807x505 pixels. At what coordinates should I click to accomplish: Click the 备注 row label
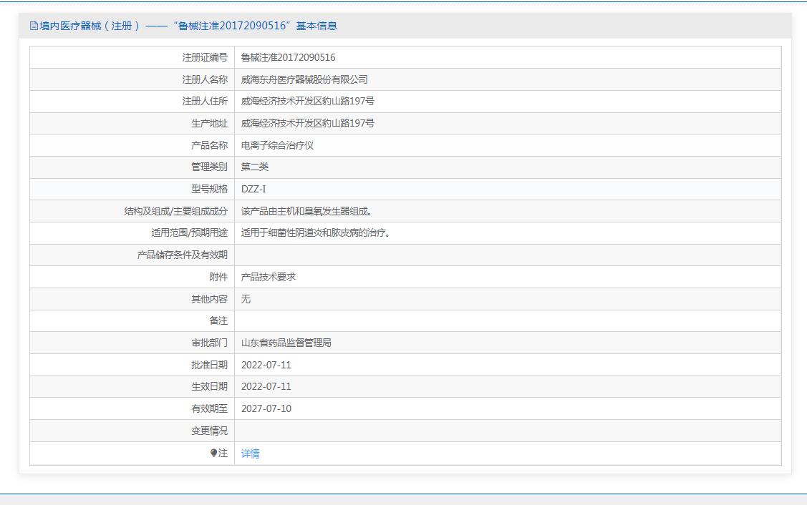pyautogui.click(x=218, y=321)
